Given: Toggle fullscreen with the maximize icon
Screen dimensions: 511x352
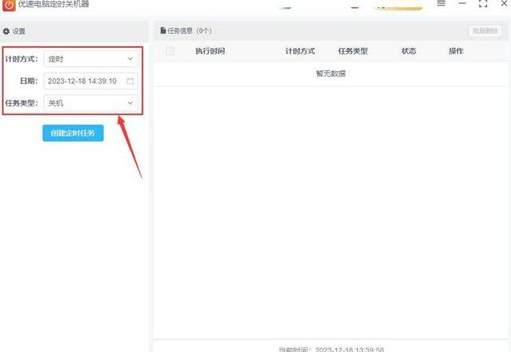Looking at the screenshot, I should [x=483, y=3].
